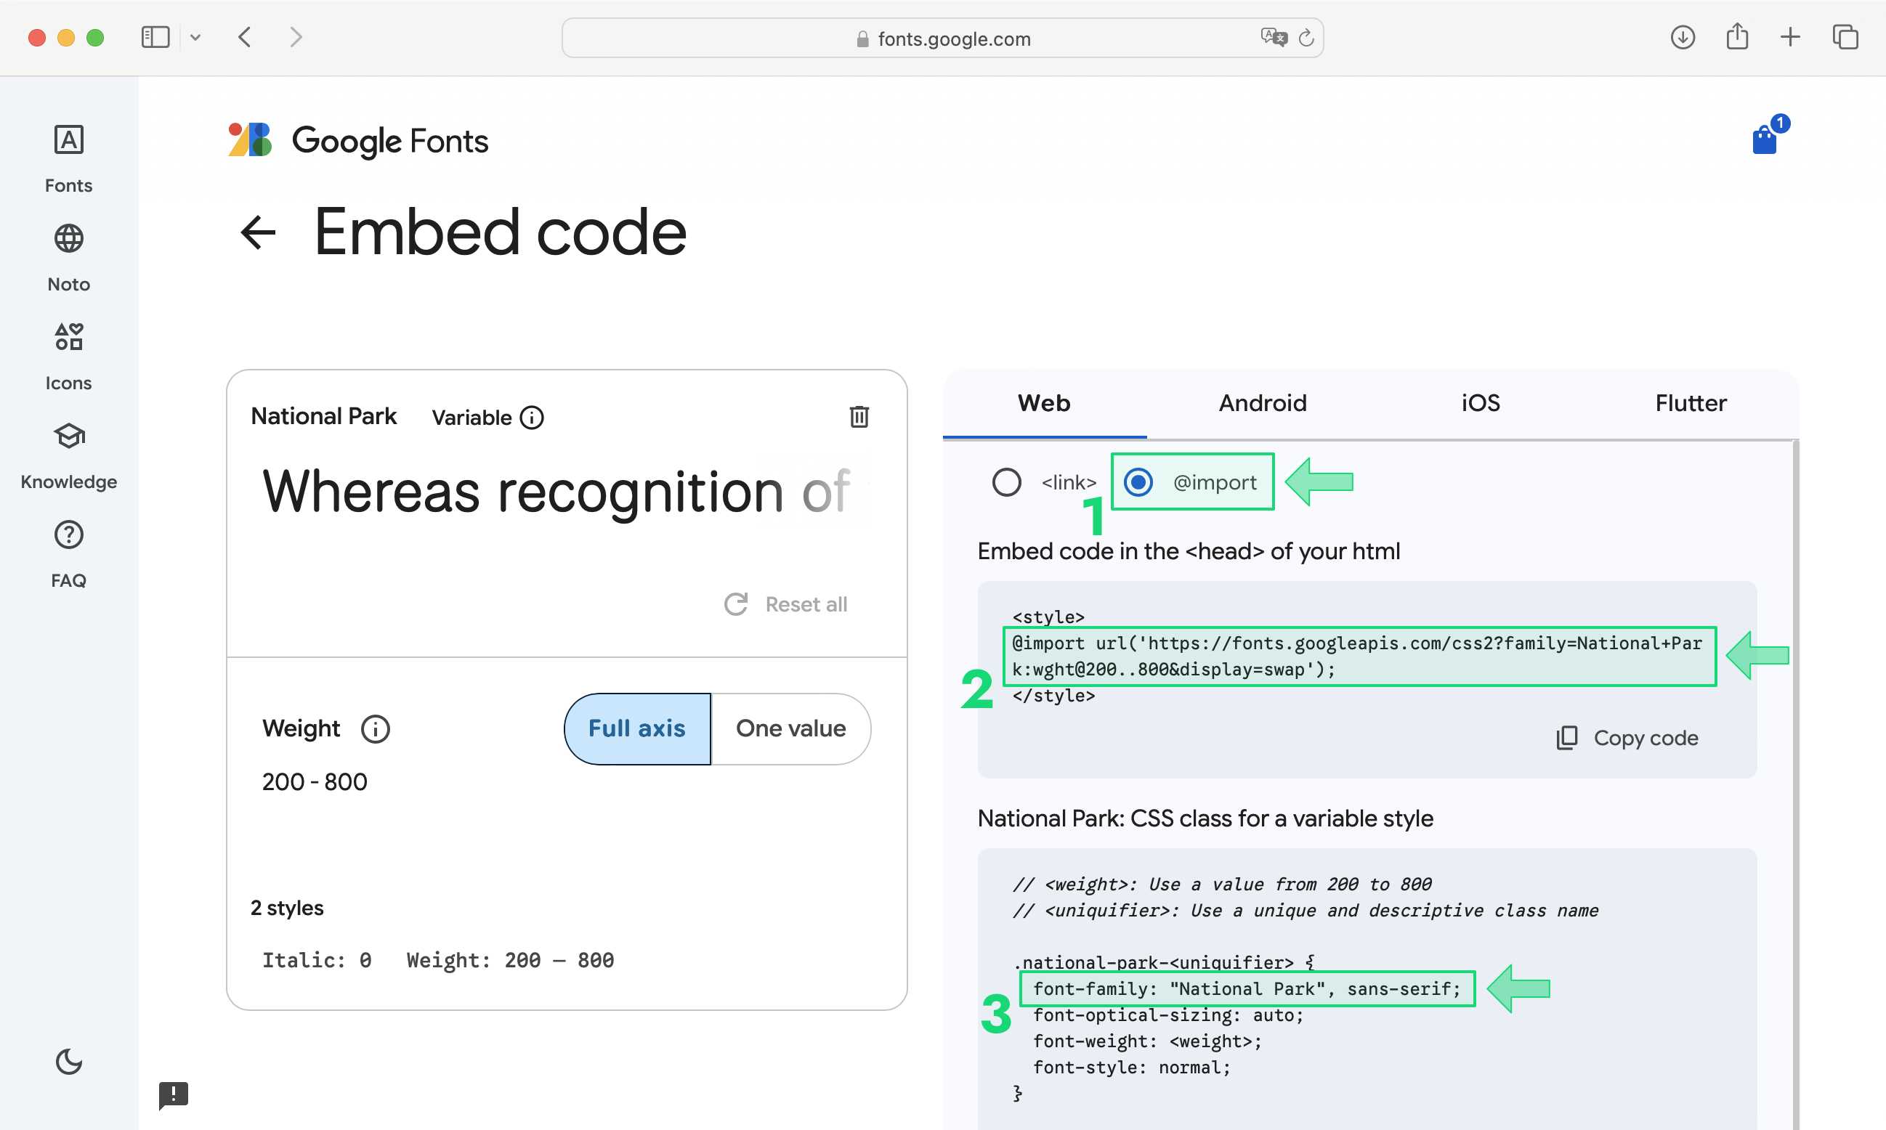This screenshot has height=1130, width=1886.
Task: Go back with the Embed code arrow
Action: (257, 232)
